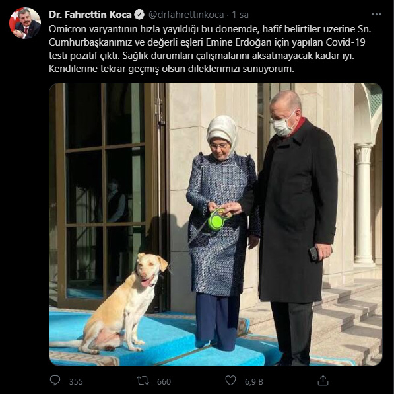Retweet using the arrows icon
Screen dimensions: 394x394
click(x=143, y=381)
